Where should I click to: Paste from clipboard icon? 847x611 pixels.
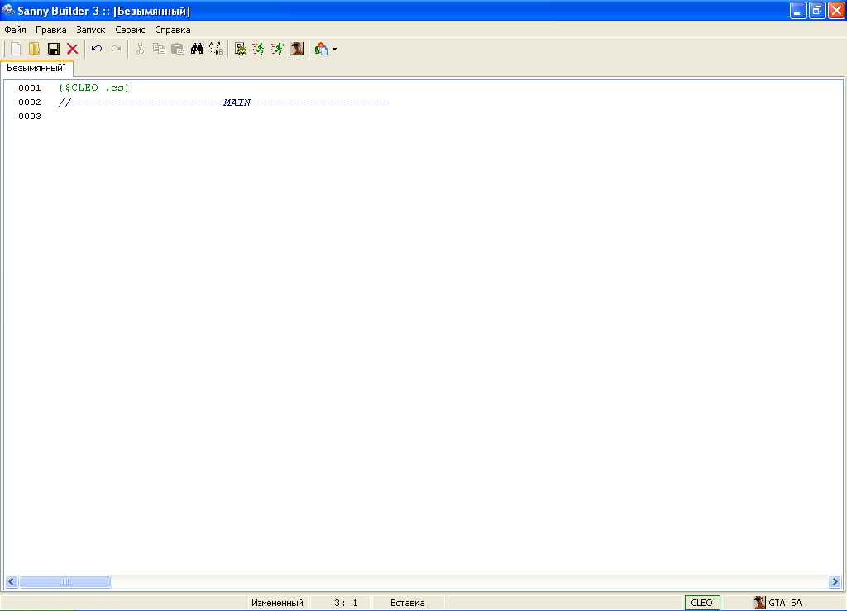178,49
